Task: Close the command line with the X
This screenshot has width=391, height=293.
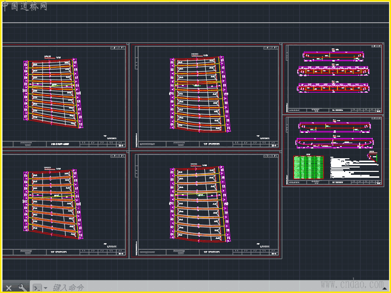Action: pyautogui.click(x=9, y=288)
